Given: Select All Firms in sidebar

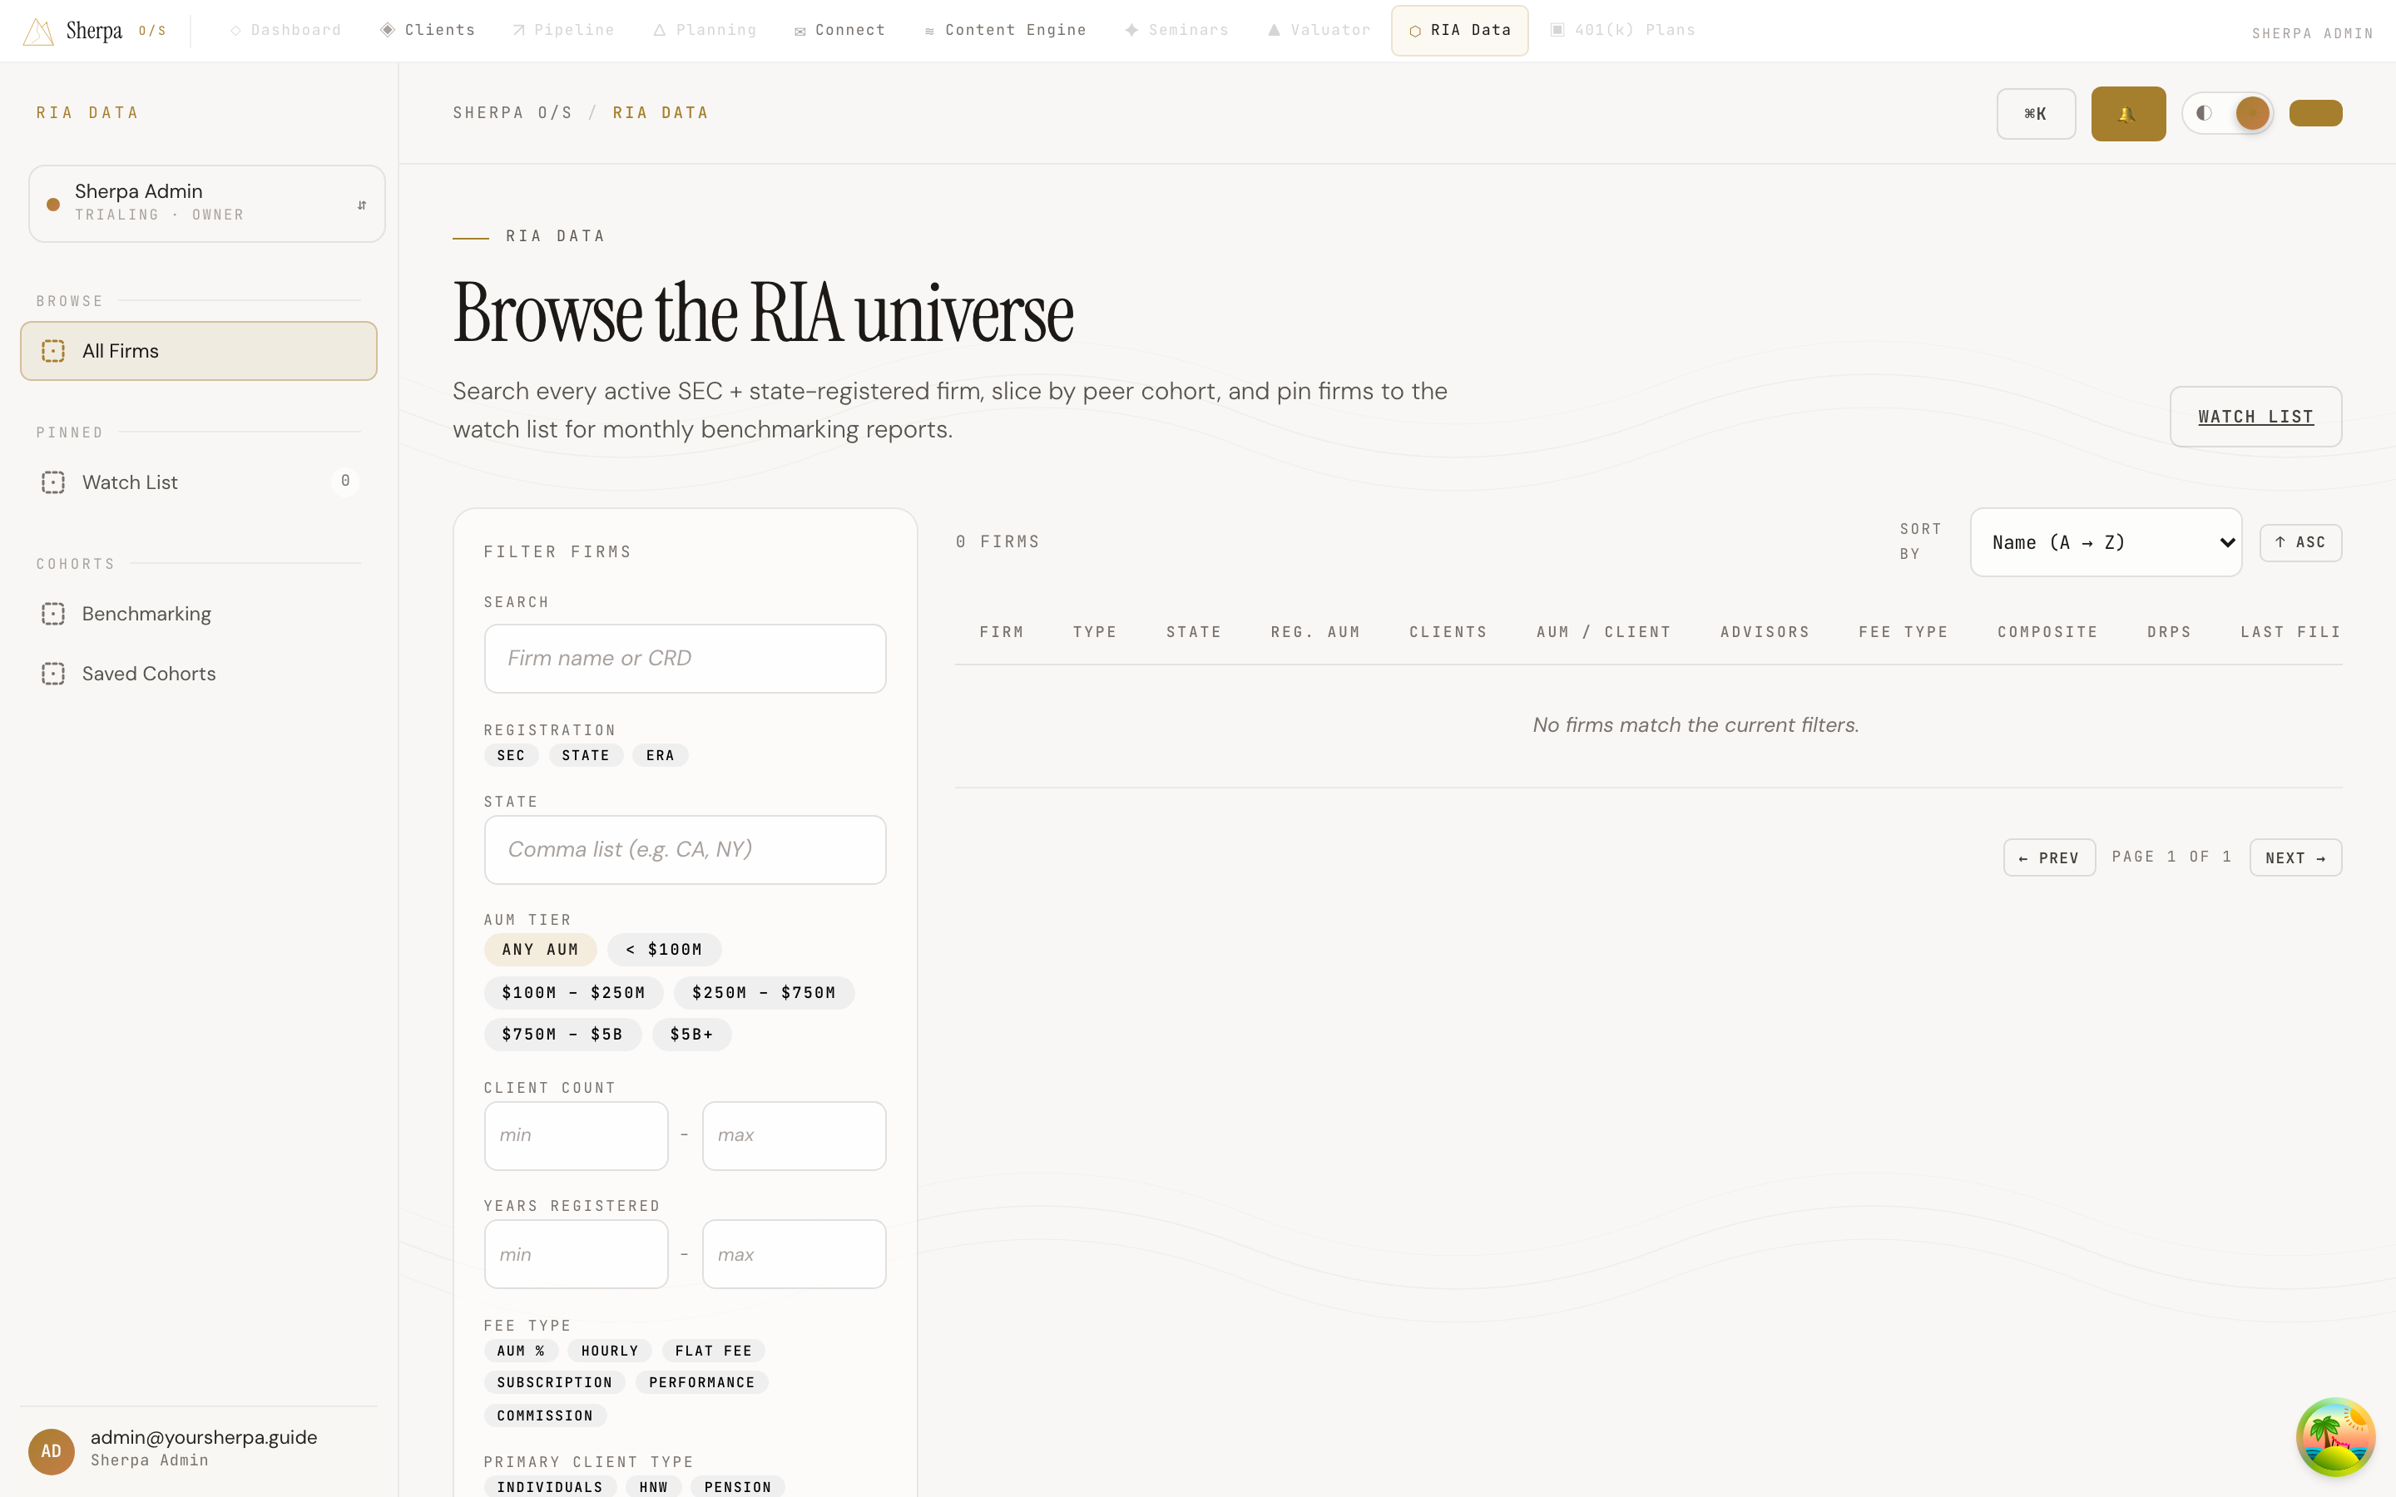Looking at the screenshot, I should pos(198,350).
